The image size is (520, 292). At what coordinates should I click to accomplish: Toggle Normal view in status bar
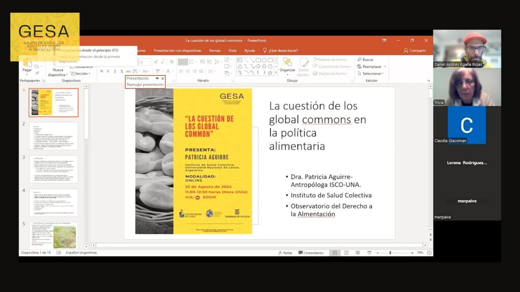(335, 252)
